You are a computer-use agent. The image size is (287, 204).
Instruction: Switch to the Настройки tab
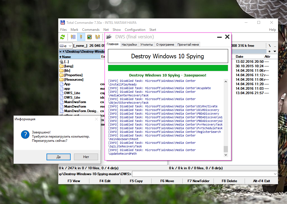[129, 45]
